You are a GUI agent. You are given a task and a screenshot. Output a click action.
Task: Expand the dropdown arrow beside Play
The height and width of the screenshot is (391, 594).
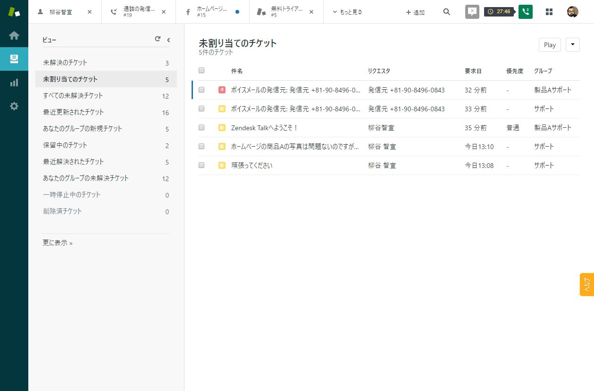(572, 45)
